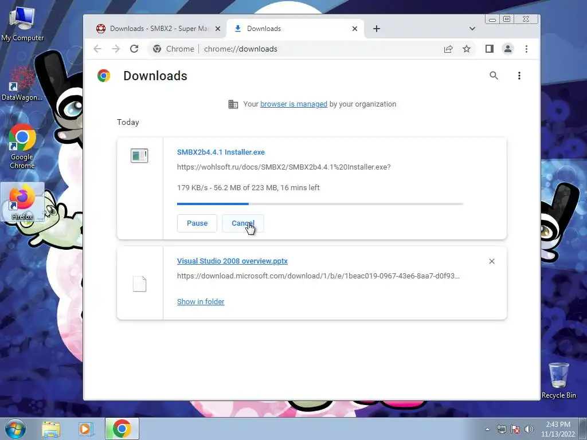Click the pptx blank file icon
This screenshot has width=587, height=440.
139,284
